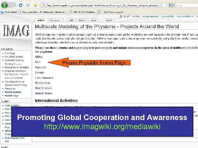Switch to the discussion tab
Image resolution: width=198 pixels, height=148 pixels.
click(x=55, y=20)
